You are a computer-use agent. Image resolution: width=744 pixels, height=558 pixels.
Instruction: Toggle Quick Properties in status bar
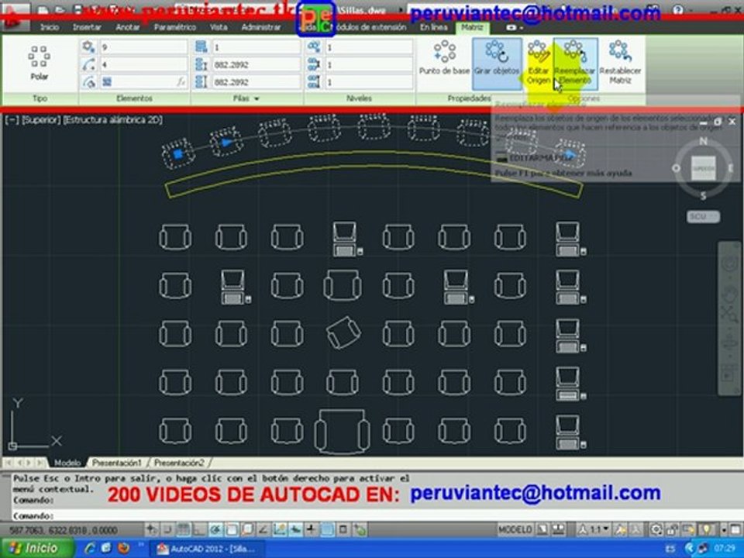pos(343,529)
